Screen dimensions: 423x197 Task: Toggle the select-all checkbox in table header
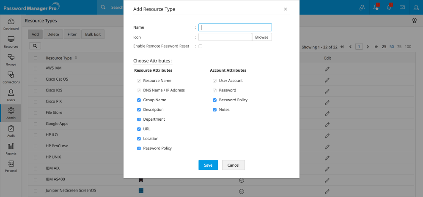pos(36,58)
